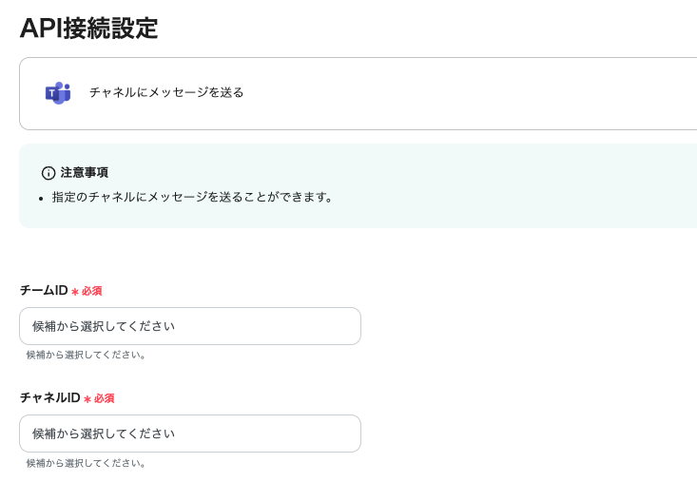Click the hint text under the チームID field

pos(87,355)
